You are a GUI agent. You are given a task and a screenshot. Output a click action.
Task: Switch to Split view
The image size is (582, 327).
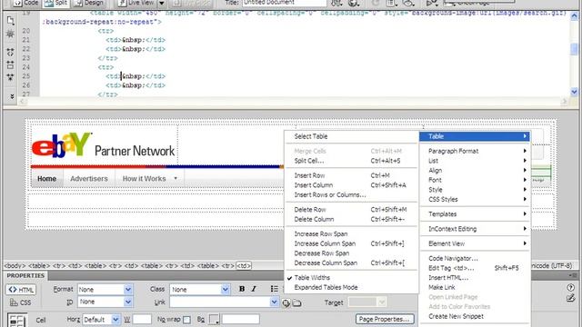(55, 3)
